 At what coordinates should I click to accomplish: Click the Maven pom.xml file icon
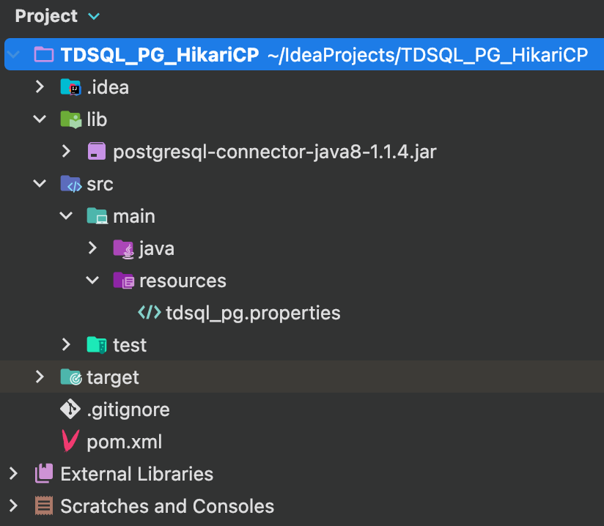pyautogui.click(x=70, y=442)
